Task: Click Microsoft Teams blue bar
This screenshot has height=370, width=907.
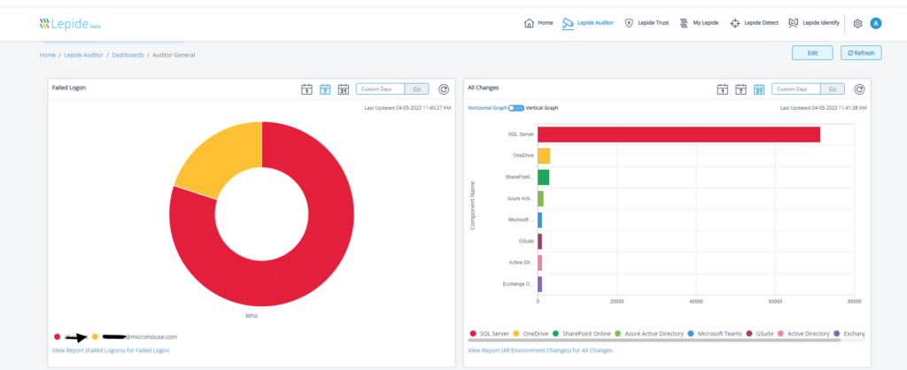Action: (x=539, y=220)
